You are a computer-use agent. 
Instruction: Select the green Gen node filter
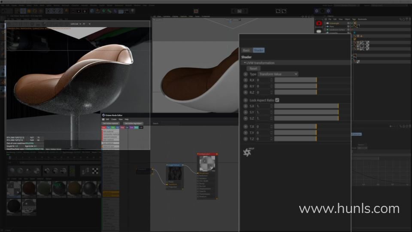pos(113,128)
